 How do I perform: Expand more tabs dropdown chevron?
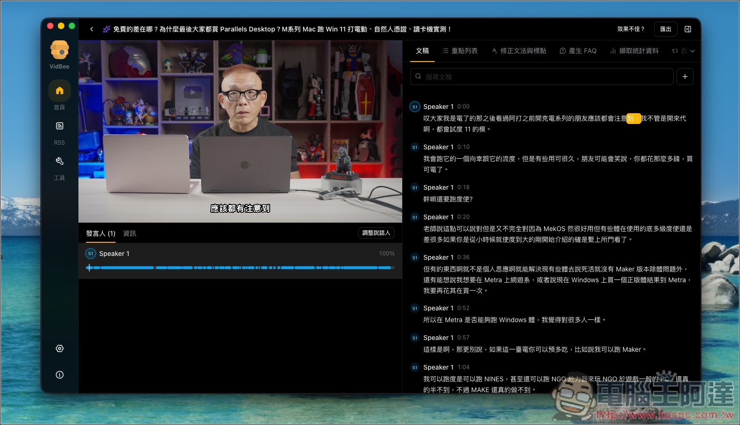point(693,51)
